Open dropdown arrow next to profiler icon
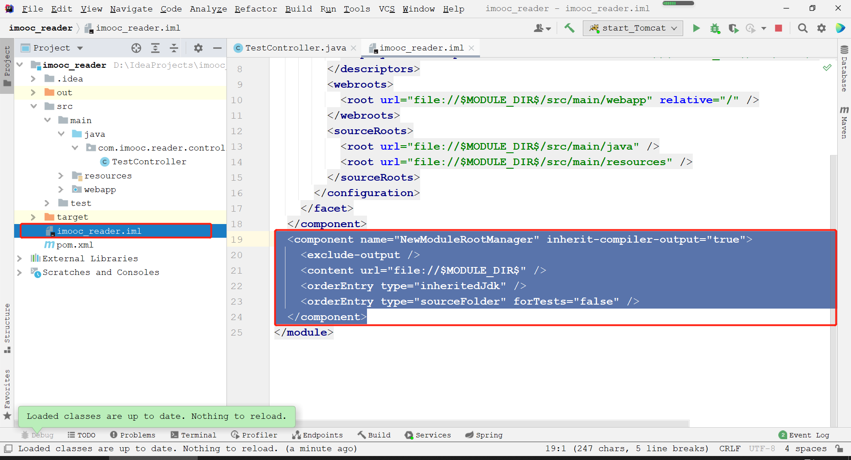The height and width of the screenshot is (460, 851). pyautogui.click(x=764, y=28)
